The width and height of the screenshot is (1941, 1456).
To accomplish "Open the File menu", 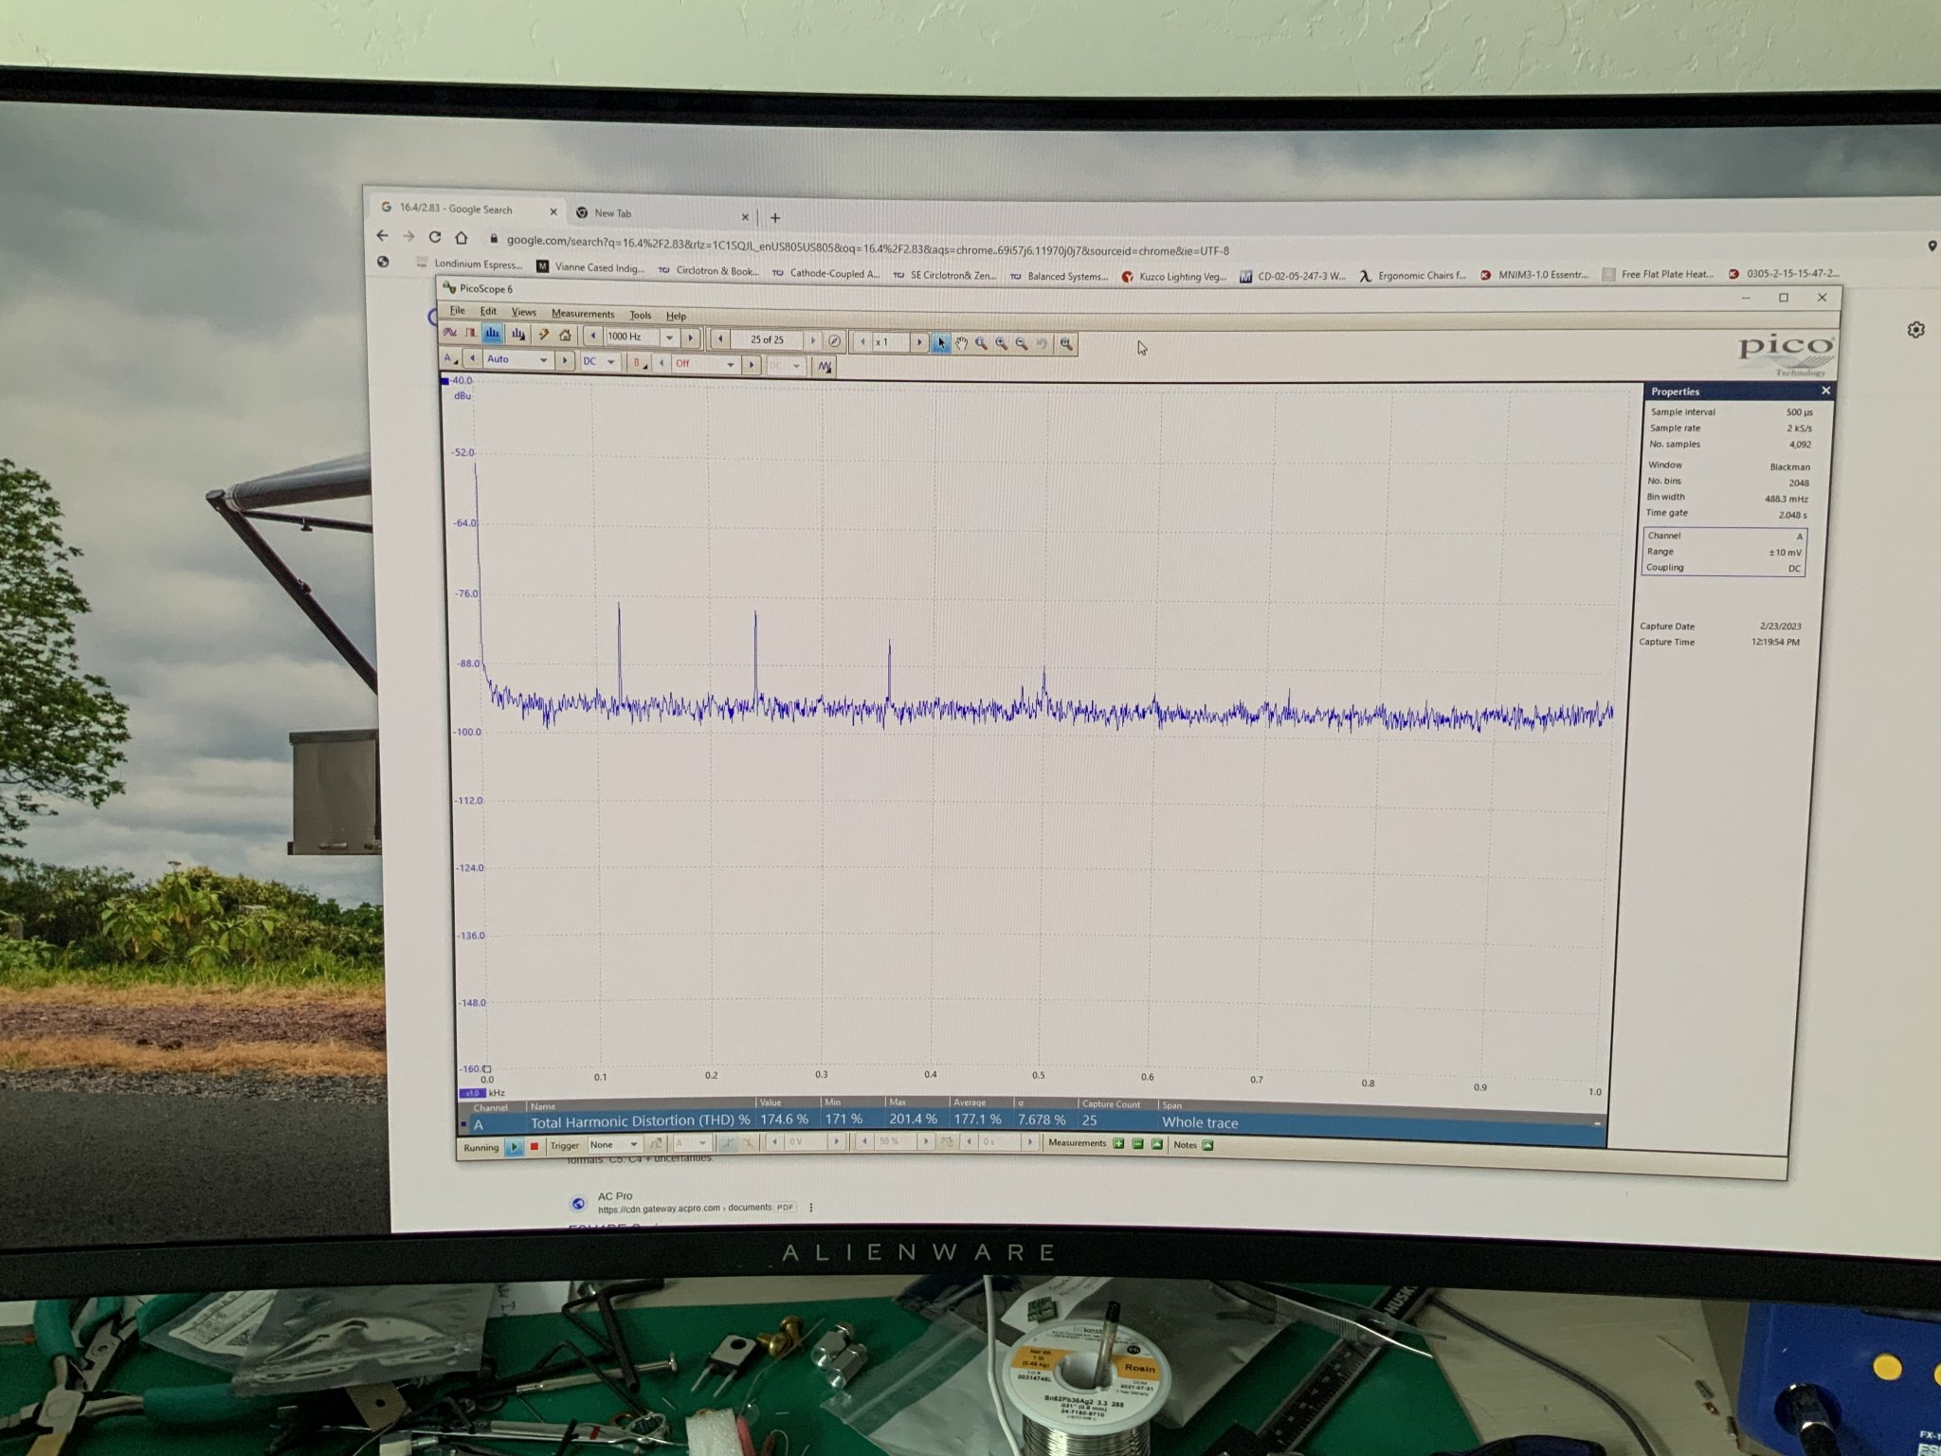I will click(x=457, y=310).
